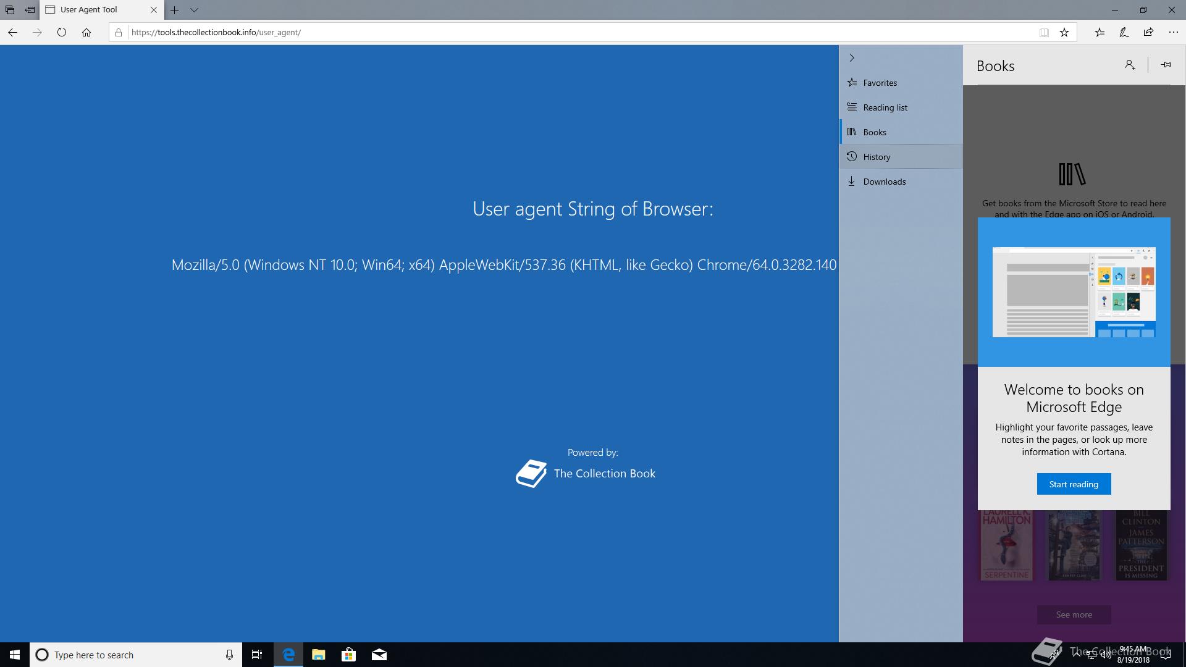
Task: Add notes with the pen icon
Action: tap(1124, 32)
